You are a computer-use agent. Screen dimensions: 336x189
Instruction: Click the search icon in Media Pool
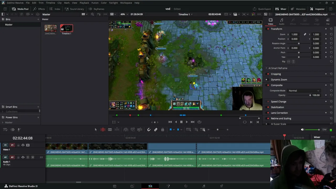click(x=92, y=14)
